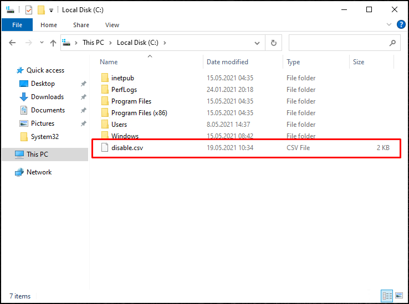Viewport: 409px width, 304px height.
Task: Switch to the Share ribbon tab
Action: click(x=81, y=25)
